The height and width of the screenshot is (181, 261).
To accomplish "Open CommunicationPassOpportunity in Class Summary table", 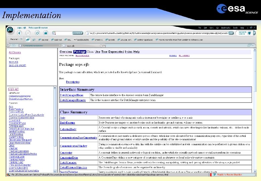I will [x=78, y=138].
